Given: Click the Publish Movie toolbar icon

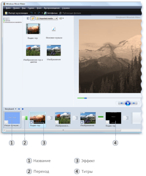Looking at the screenshot, I should pos(60,13).
